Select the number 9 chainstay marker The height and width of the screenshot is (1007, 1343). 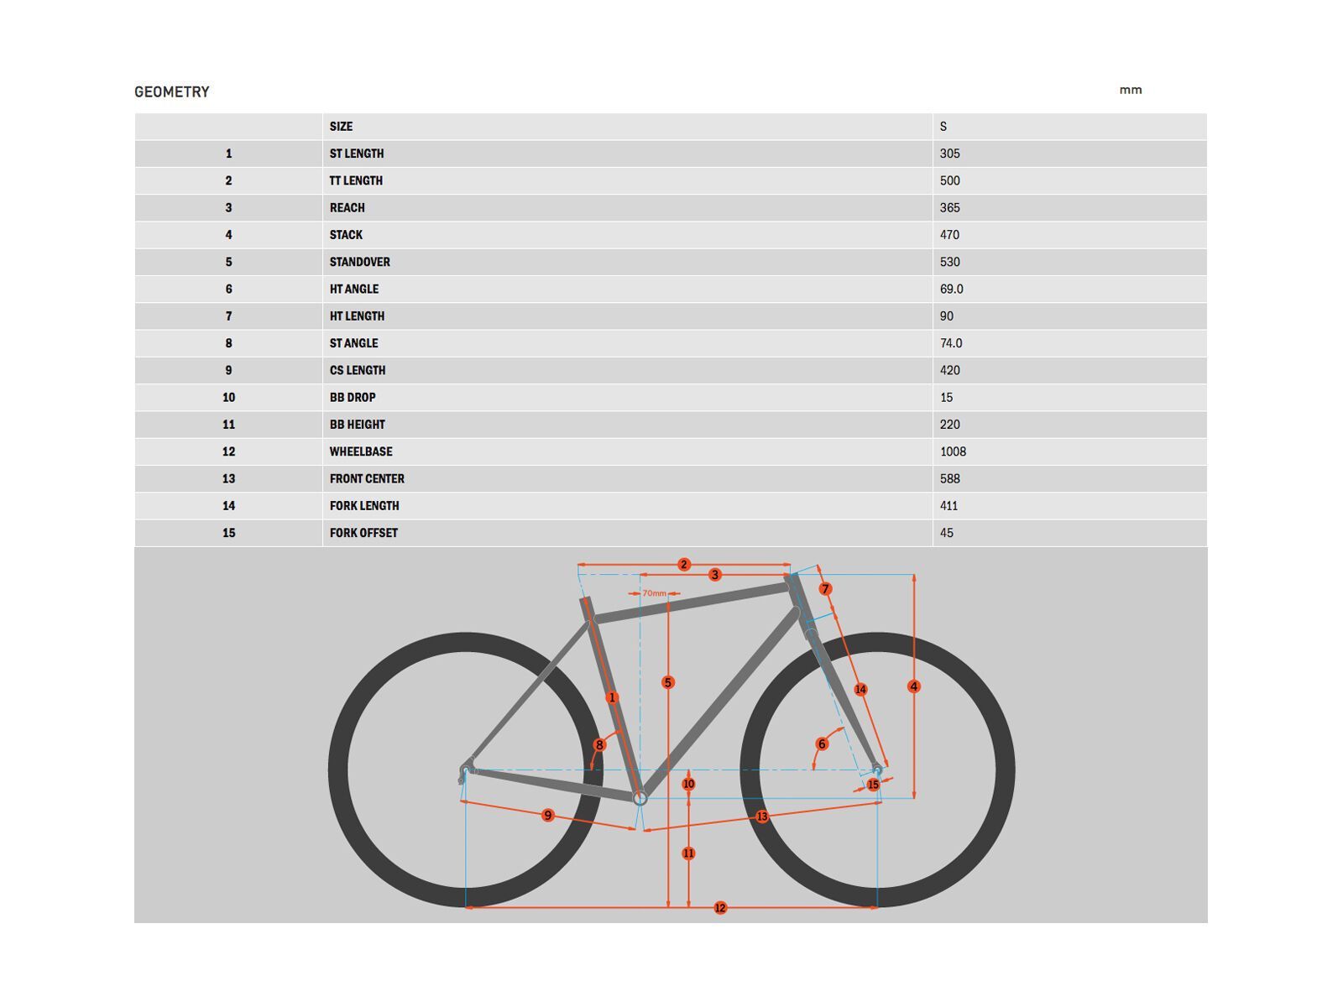click(548, 815)
